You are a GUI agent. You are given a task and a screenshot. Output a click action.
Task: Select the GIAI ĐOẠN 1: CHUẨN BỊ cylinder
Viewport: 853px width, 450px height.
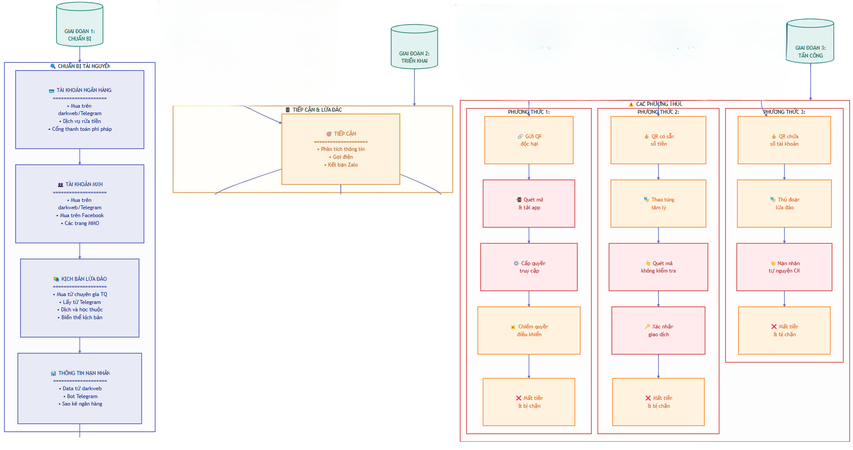point(80,24)
